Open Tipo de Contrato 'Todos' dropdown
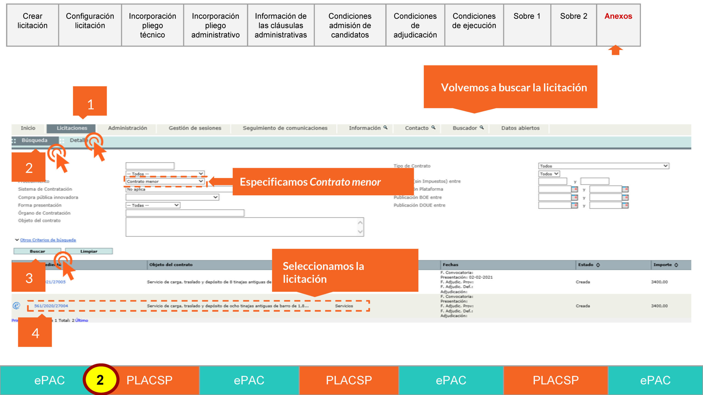 (x=604, y=166)
